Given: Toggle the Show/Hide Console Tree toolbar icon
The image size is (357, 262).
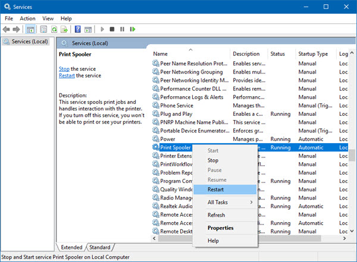Looking at the screenshot, I should click(29, 29).
